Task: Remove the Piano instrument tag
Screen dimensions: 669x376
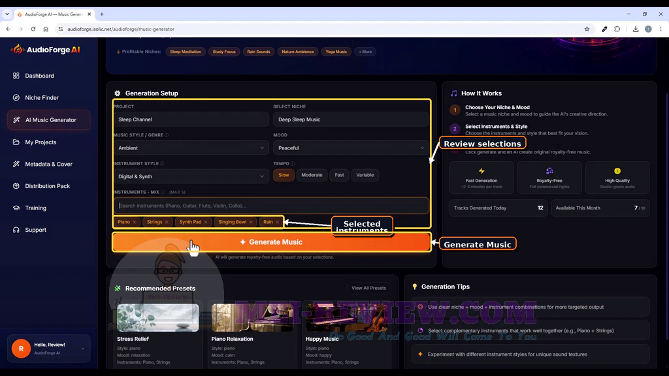Action: (x=135, y=222)
